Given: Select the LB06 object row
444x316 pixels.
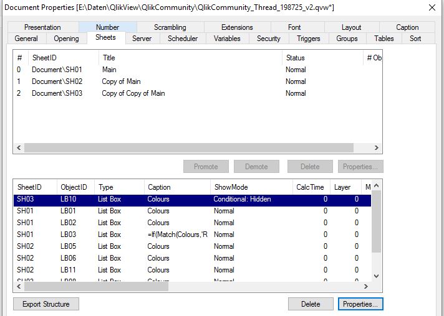Looking at the screenshot, I should tap(192, 258).
